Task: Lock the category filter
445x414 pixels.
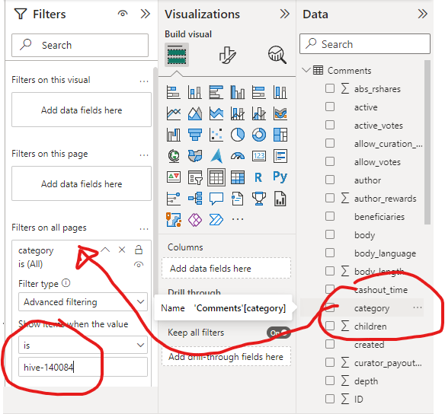Action: pyautogui.click(x=139, y=250)
